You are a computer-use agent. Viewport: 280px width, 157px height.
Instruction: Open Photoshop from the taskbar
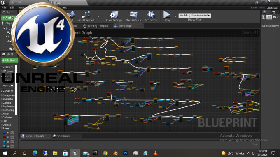125,153
